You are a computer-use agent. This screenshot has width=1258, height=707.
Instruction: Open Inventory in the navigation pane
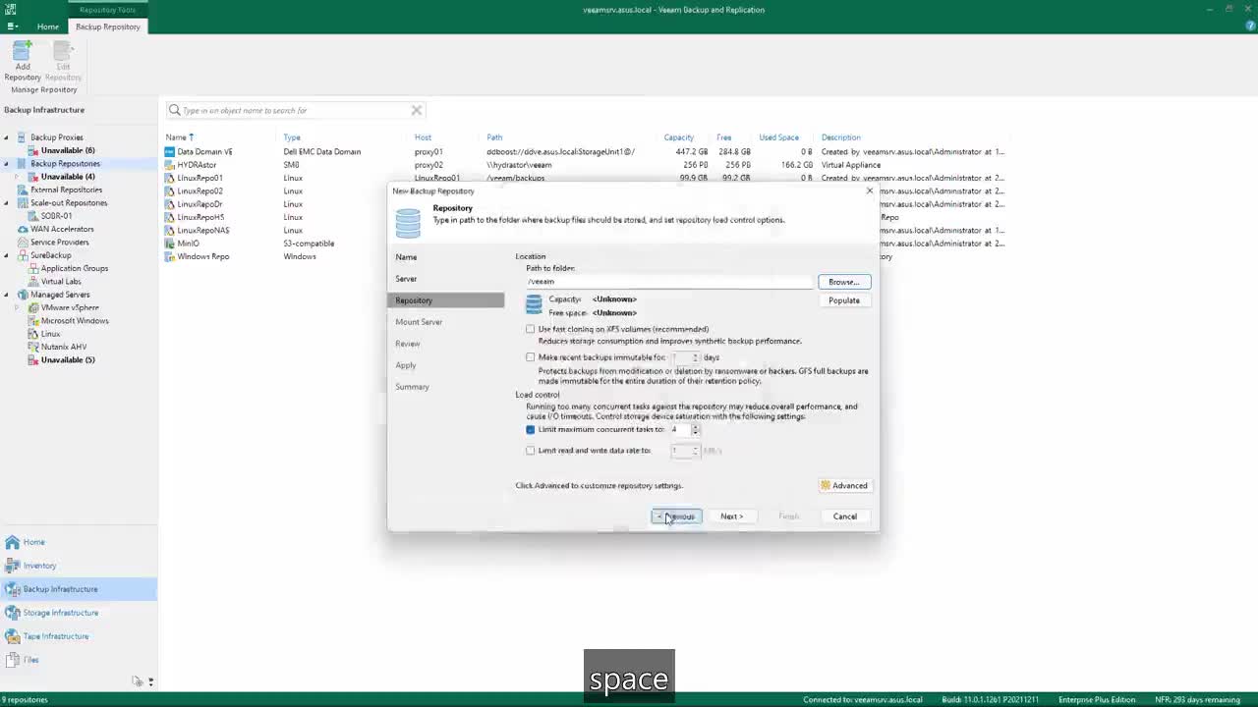(x=39, y=566)
